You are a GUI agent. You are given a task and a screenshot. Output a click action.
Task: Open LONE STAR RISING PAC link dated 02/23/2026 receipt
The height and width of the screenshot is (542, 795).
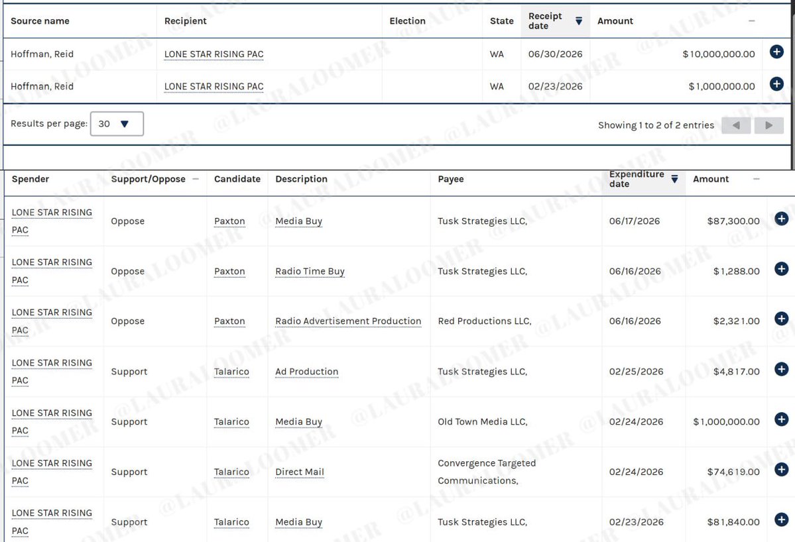(x=214, y=87)
